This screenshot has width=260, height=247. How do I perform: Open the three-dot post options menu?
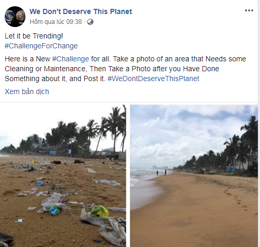click(249, 10)
